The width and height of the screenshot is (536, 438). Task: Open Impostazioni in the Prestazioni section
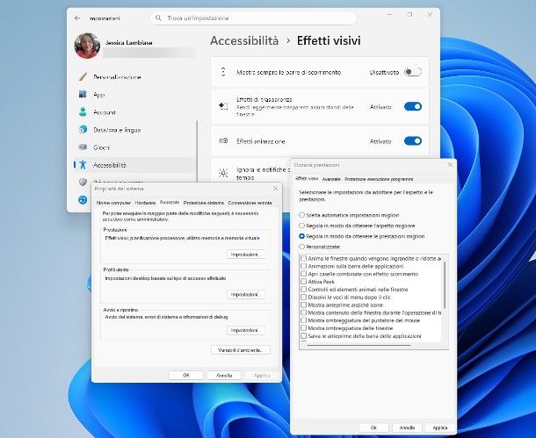pos(246,255)
